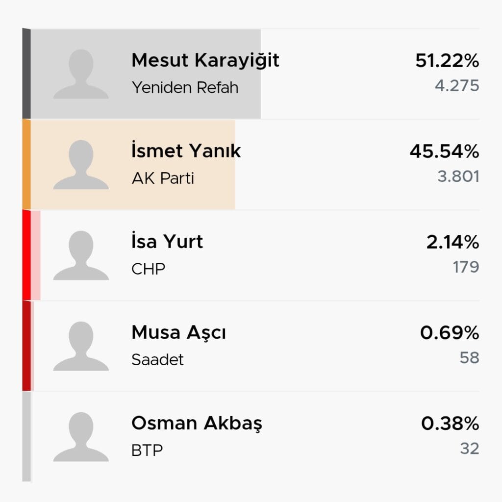Click the Yeniden Refah party label
The height and width of the screenshot is (502, 502).
point(185,88)
